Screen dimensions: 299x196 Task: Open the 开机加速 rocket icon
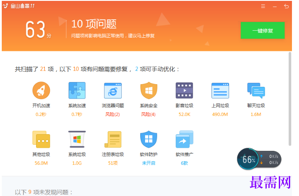click(41, 90)
